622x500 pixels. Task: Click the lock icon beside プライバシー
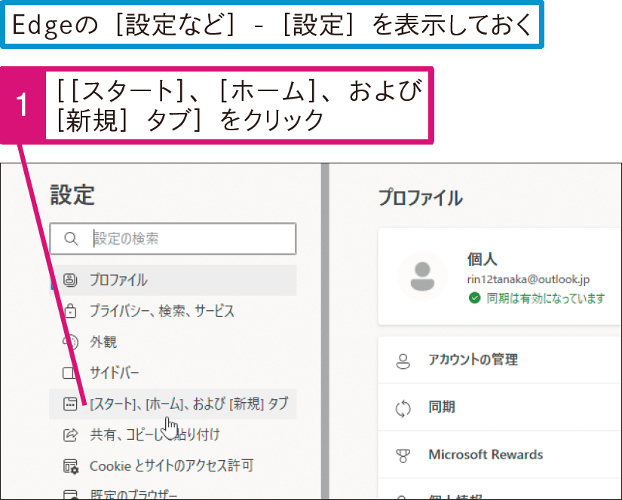pyautogui.click(x=70, y=311)
